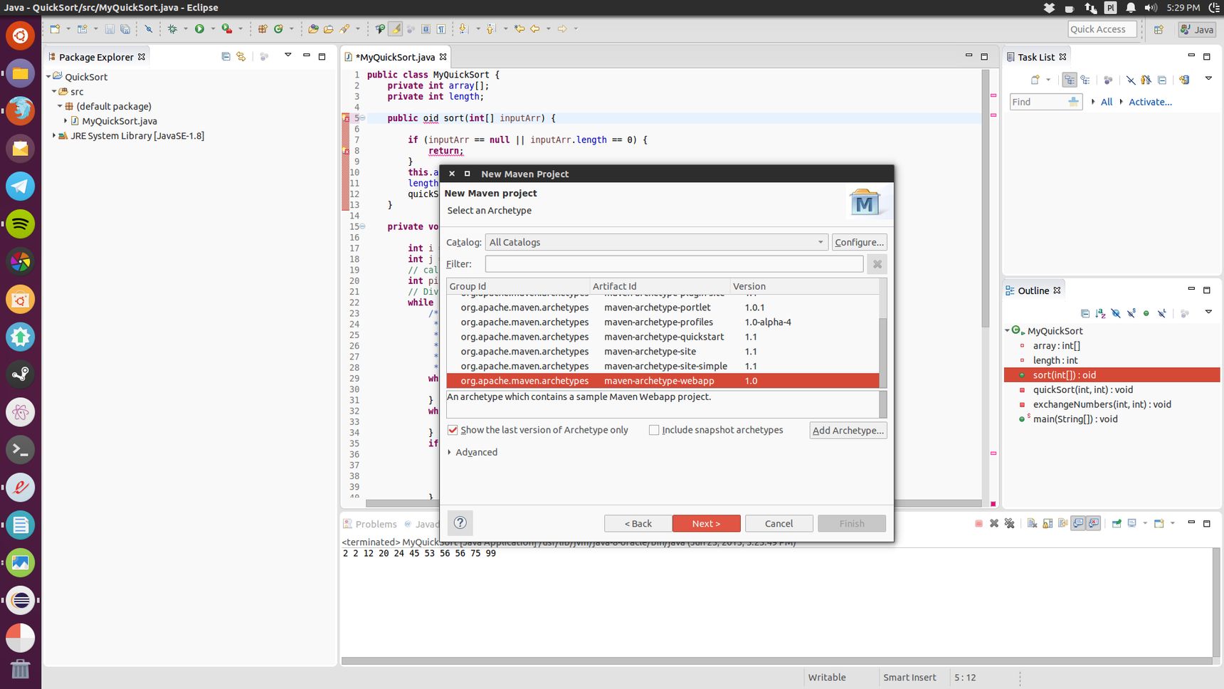Click the Debug bug icon in toolbar
The height and width of the screenshot is (689, 1224).
(172, 29)
